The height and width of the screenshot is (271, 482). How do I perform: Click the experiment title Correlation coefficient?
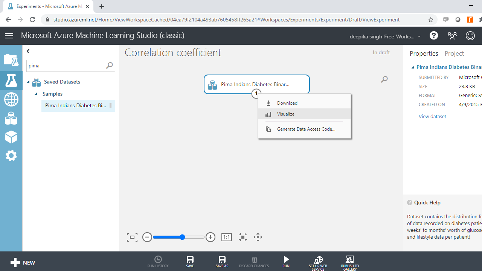[x=173, y=53]
